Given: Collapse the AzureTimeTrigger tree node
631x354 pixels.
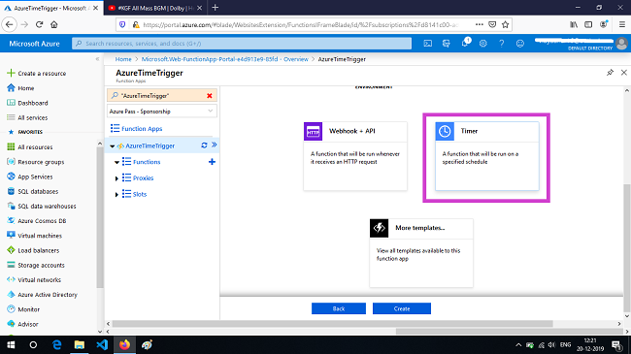Looking at the screenshot, I should pos(113,146).
